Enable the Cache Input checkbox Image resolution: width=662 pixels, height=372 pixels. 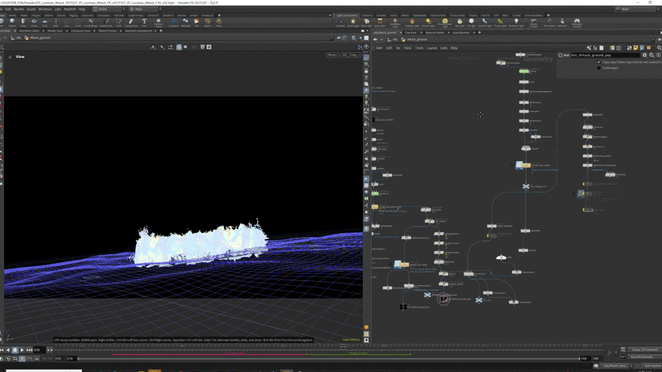tap(599, 68)
